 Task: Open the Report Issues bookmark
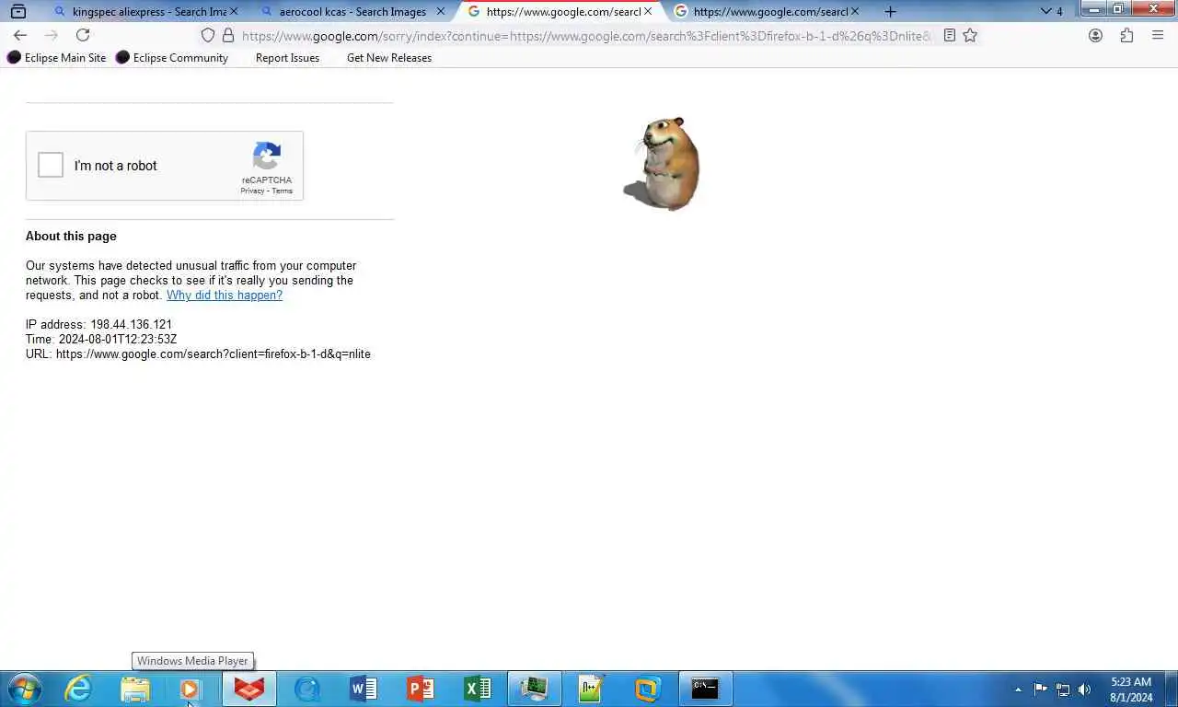point(287,58)
